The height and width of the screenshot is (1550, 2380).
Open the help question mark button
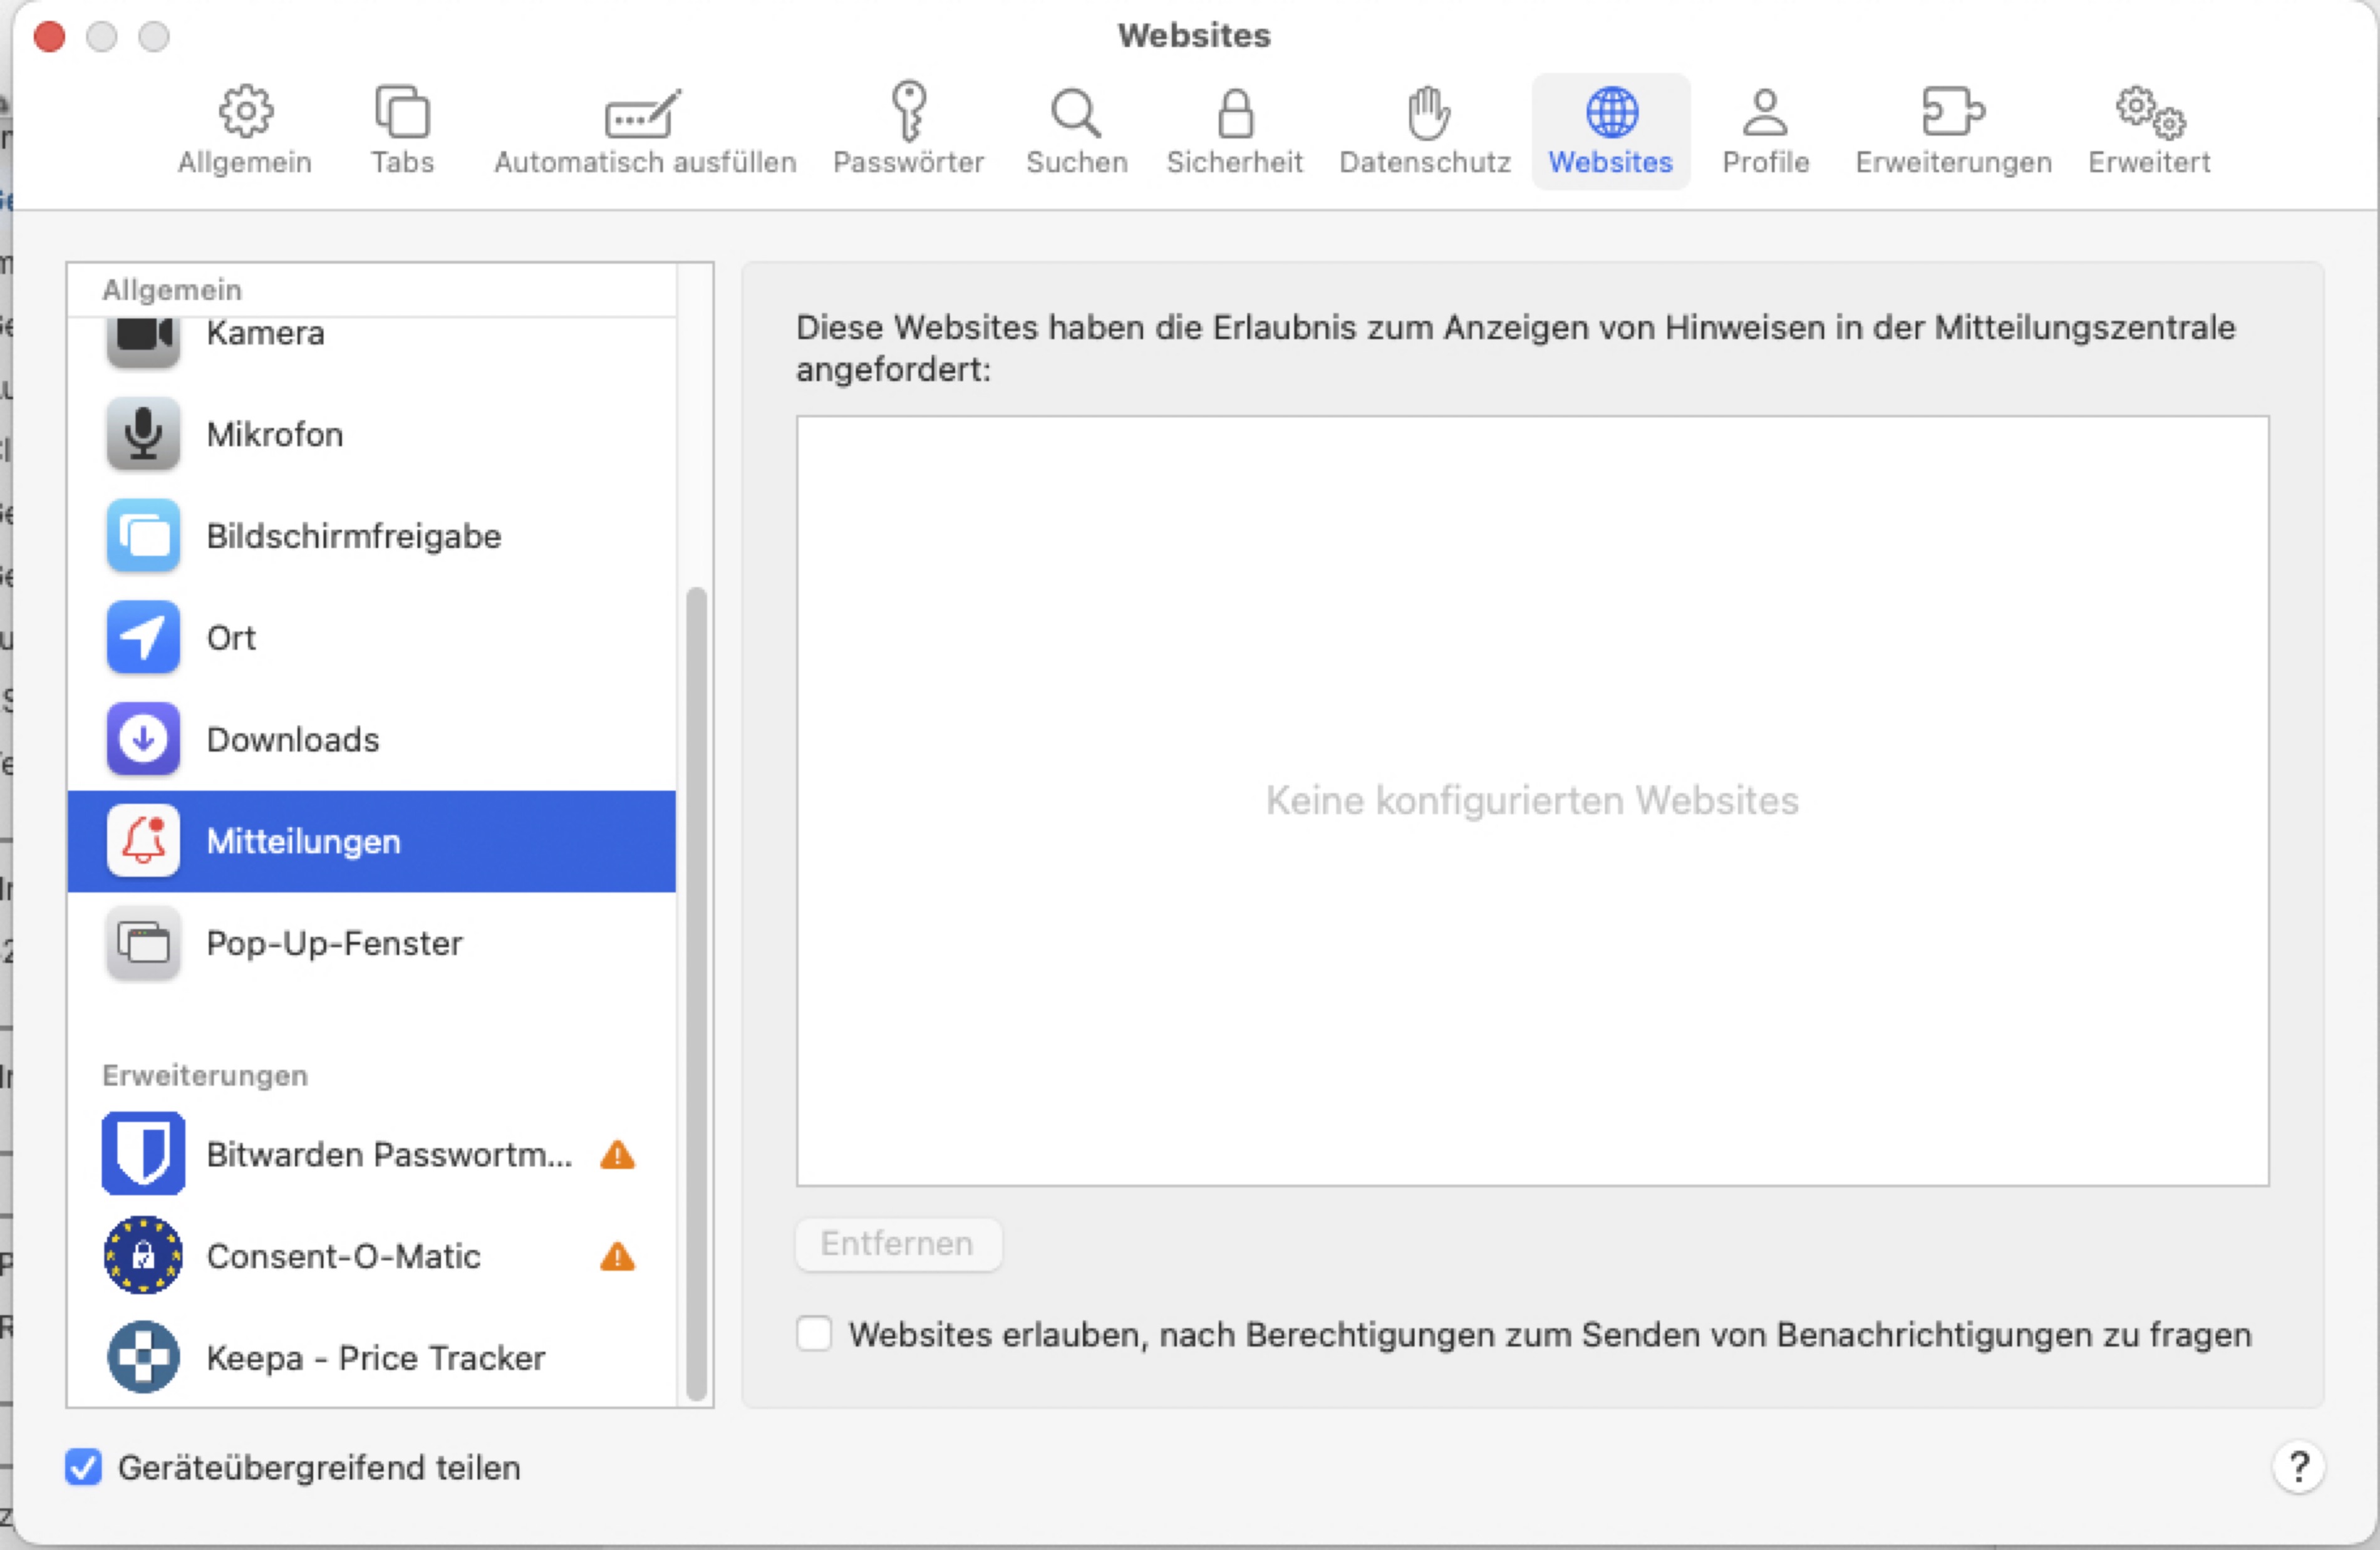tap(2298, 1467)
